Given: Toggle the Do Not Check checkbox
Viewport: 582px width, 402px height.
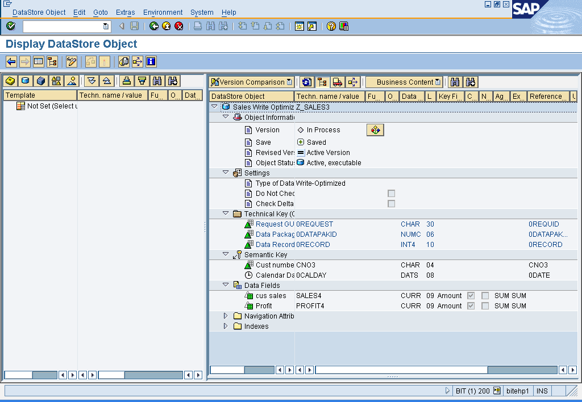Looking at the screenshot, I should click(x=391, y=193).
